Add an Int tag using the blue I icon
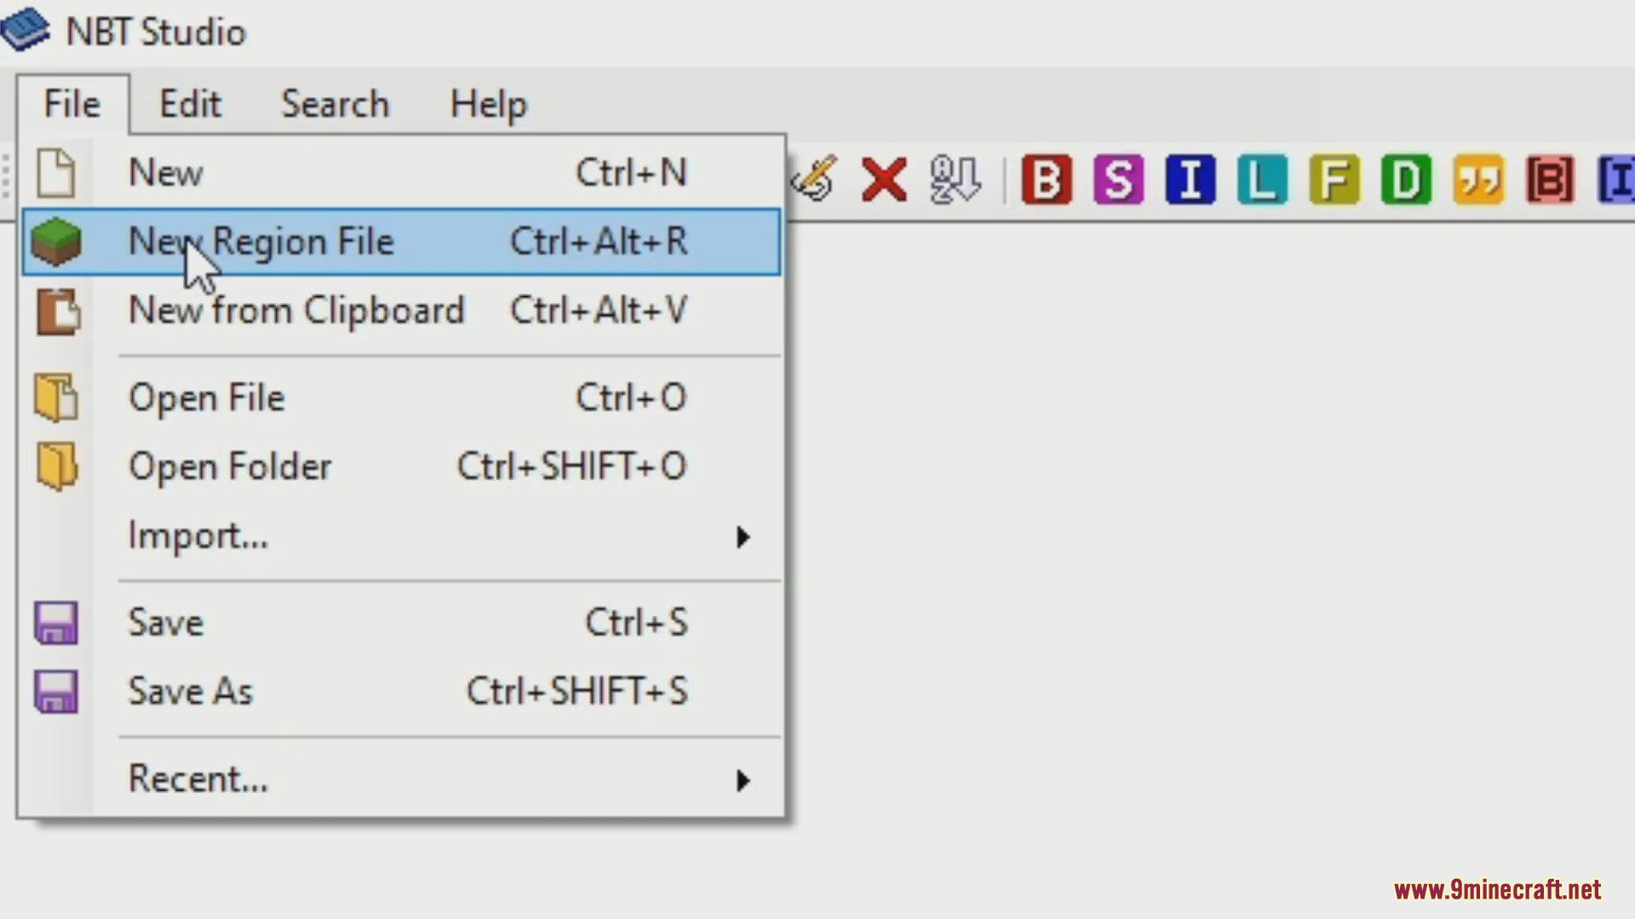Viewport: 1635px width, 919px height. 1190,180
